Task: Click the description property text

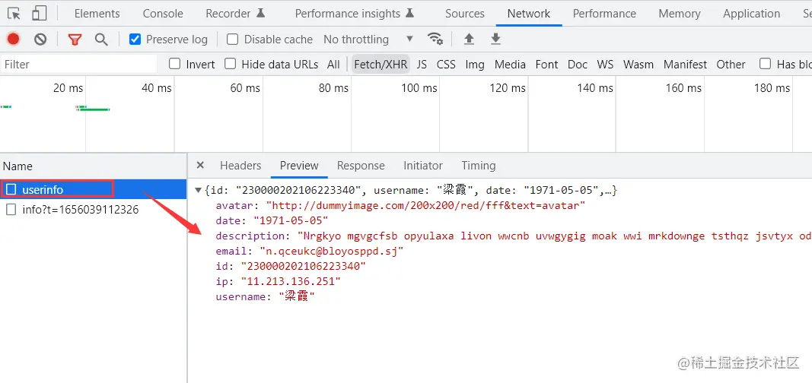Action: tap(250, 236)
